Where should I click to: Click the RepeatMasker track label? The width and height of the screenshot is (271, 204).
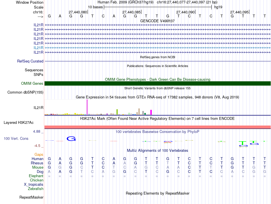pyautogui.click(x=31, y=197)
